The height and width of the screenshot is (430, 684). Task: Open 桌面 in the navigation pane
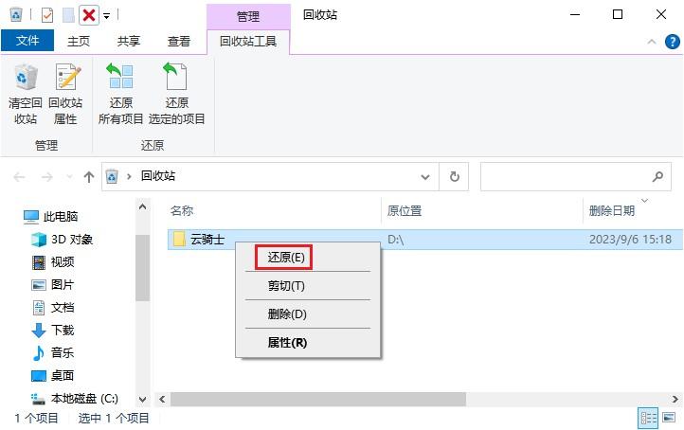[x=52, y=375]
